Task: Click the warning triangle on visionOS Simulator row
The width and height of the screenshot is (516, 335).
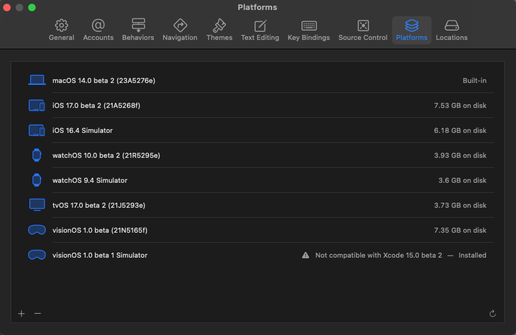Action: tap(305, 255)
